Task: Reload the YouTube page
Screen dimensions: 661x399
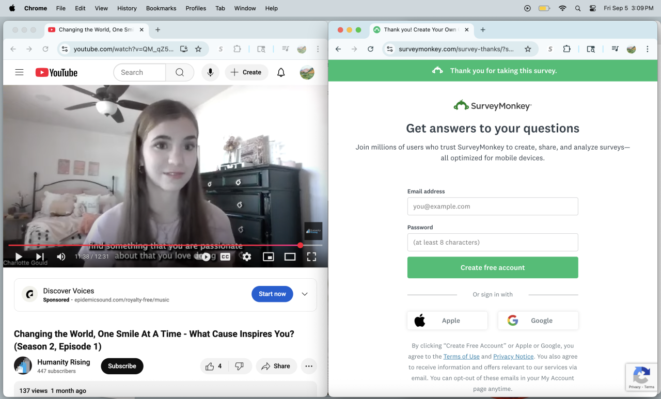Action: pyautogui.click(x=45, y=49)
